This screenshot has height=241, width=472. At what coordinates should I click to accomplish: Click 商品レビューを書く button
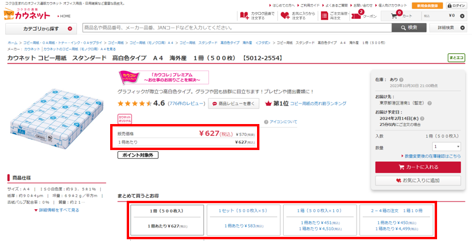tap(233, 103)
